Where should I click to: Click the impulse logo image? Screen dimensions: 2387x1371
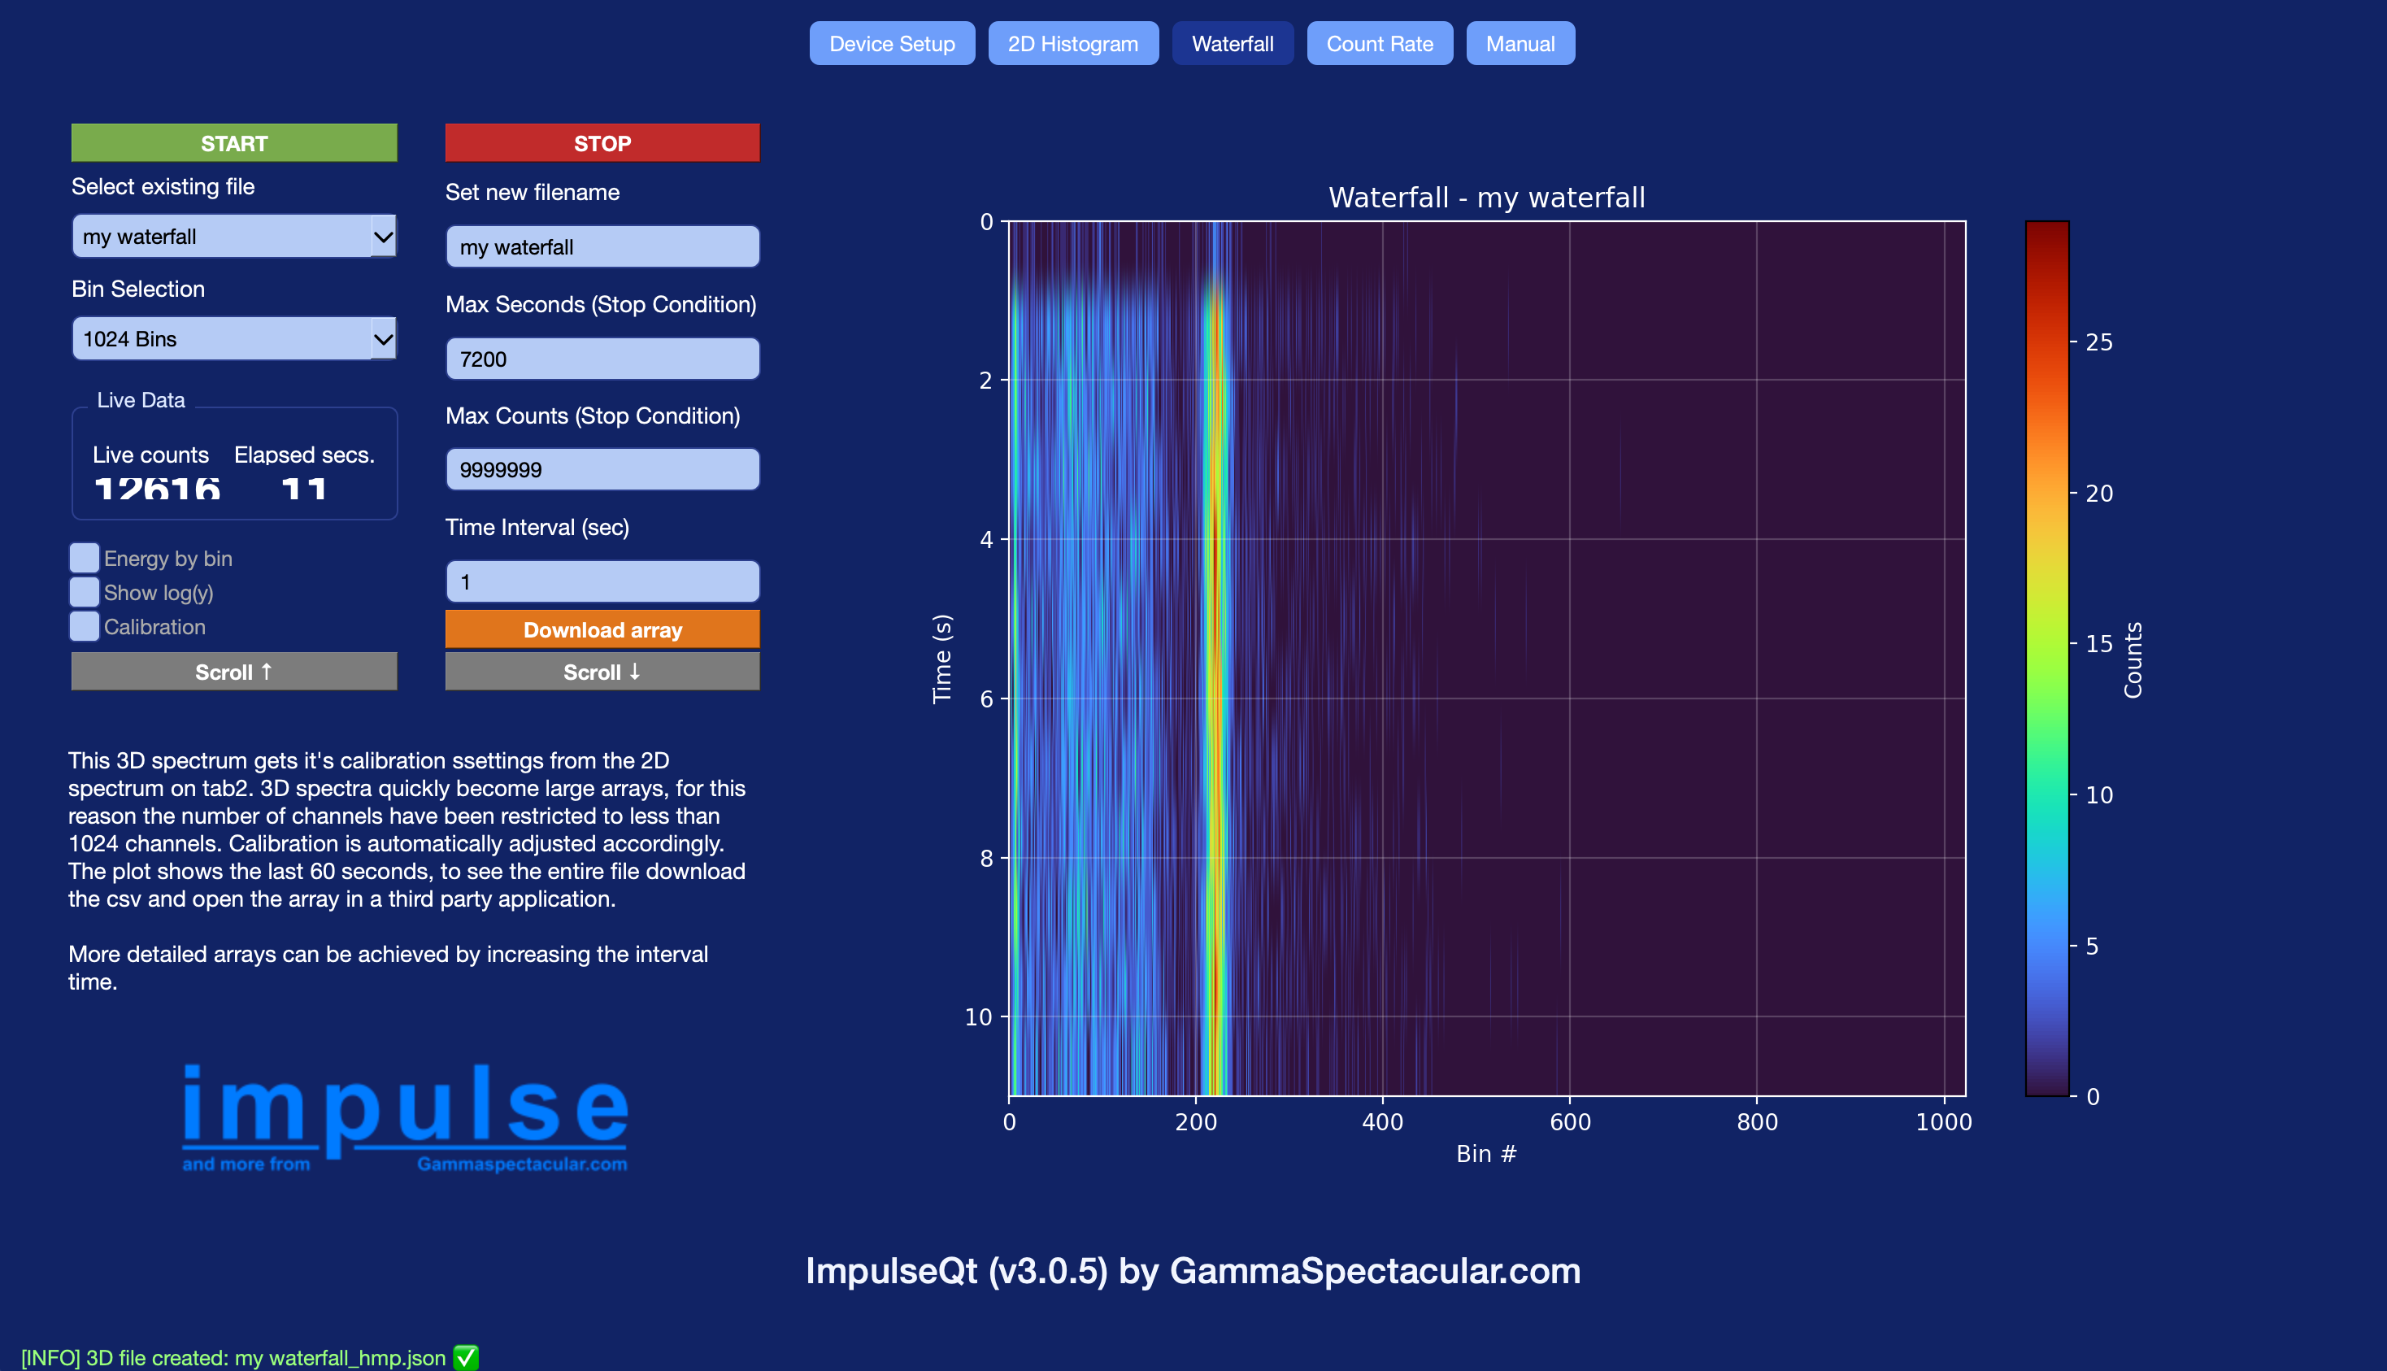405,1118
